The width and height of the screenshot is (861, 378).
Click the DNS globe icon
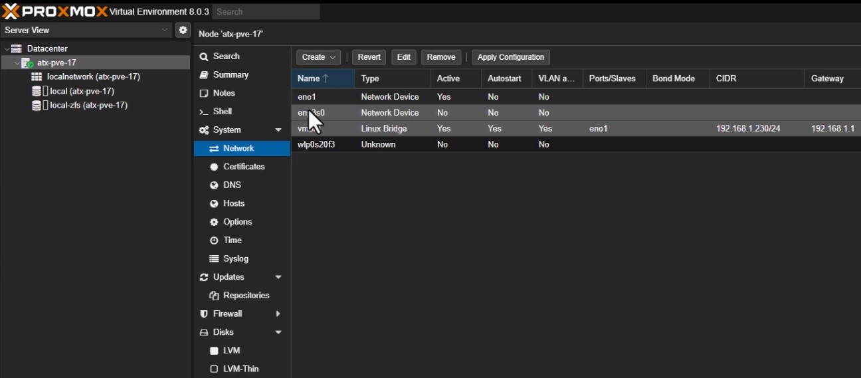pos(214,185)
